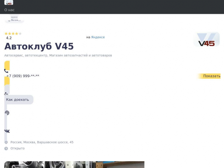This screenshot has height=168, width=224.
Task: Visit the VK social network icon
Action: 7,131
